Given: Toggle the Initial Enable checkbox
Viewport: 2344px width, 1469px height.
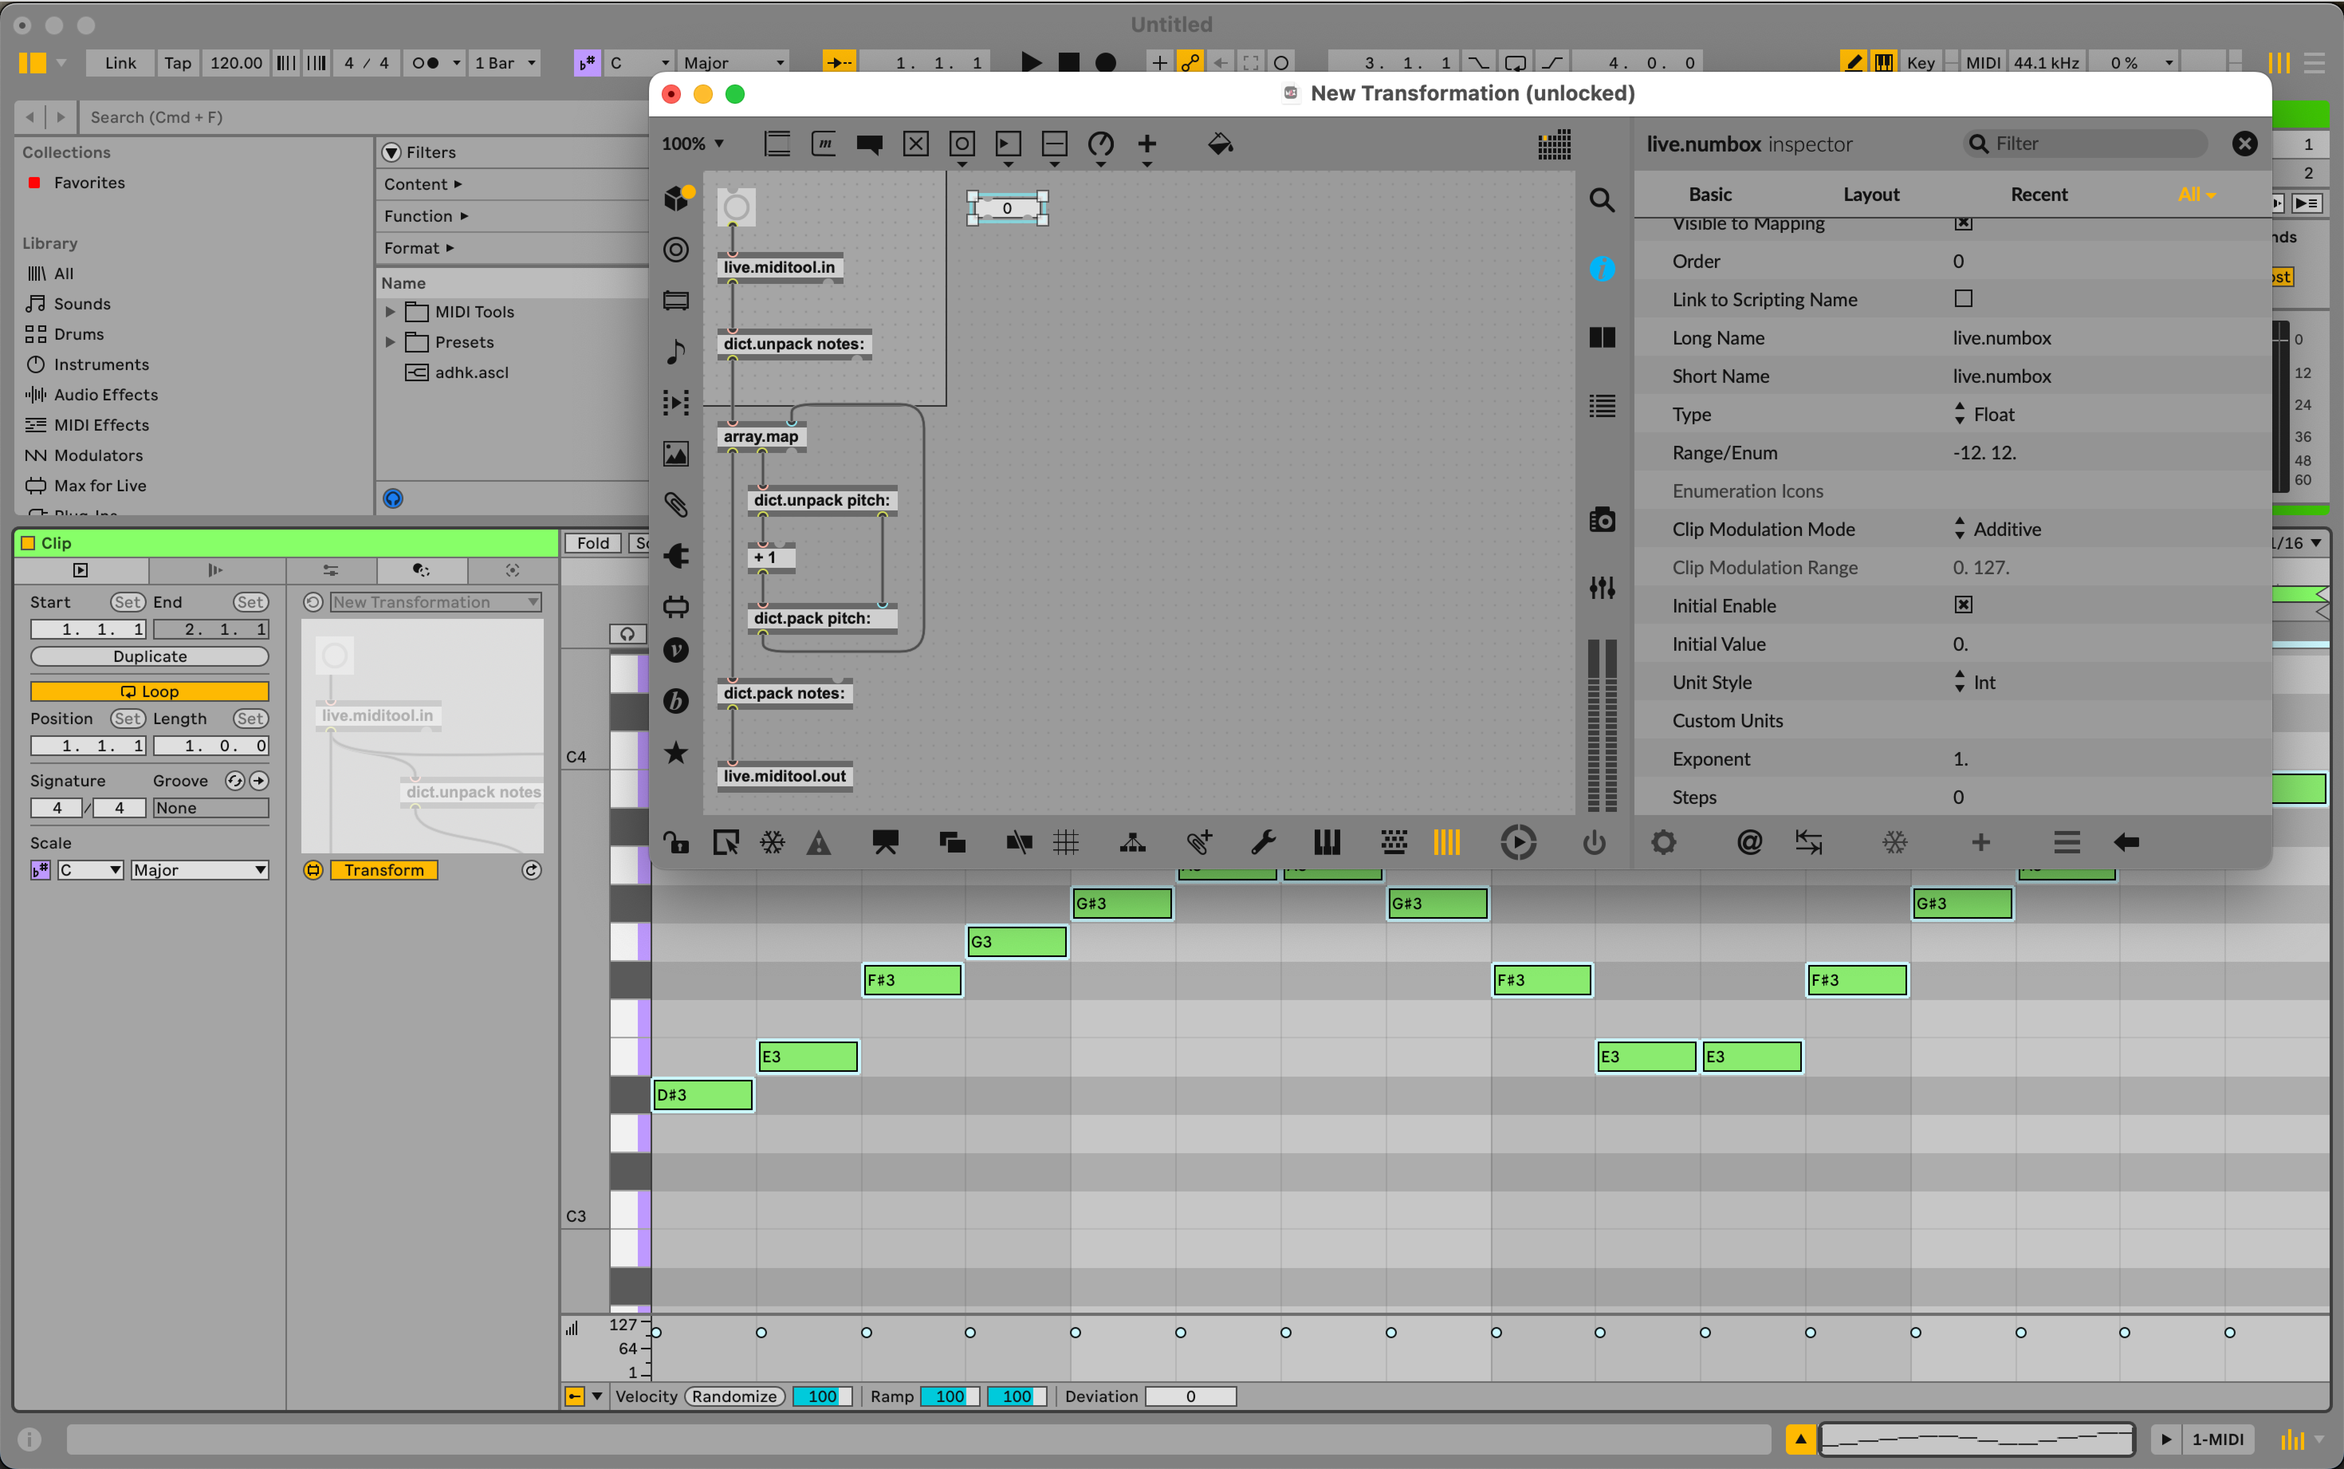Looking at the screenshot, I should [1963, 605].
